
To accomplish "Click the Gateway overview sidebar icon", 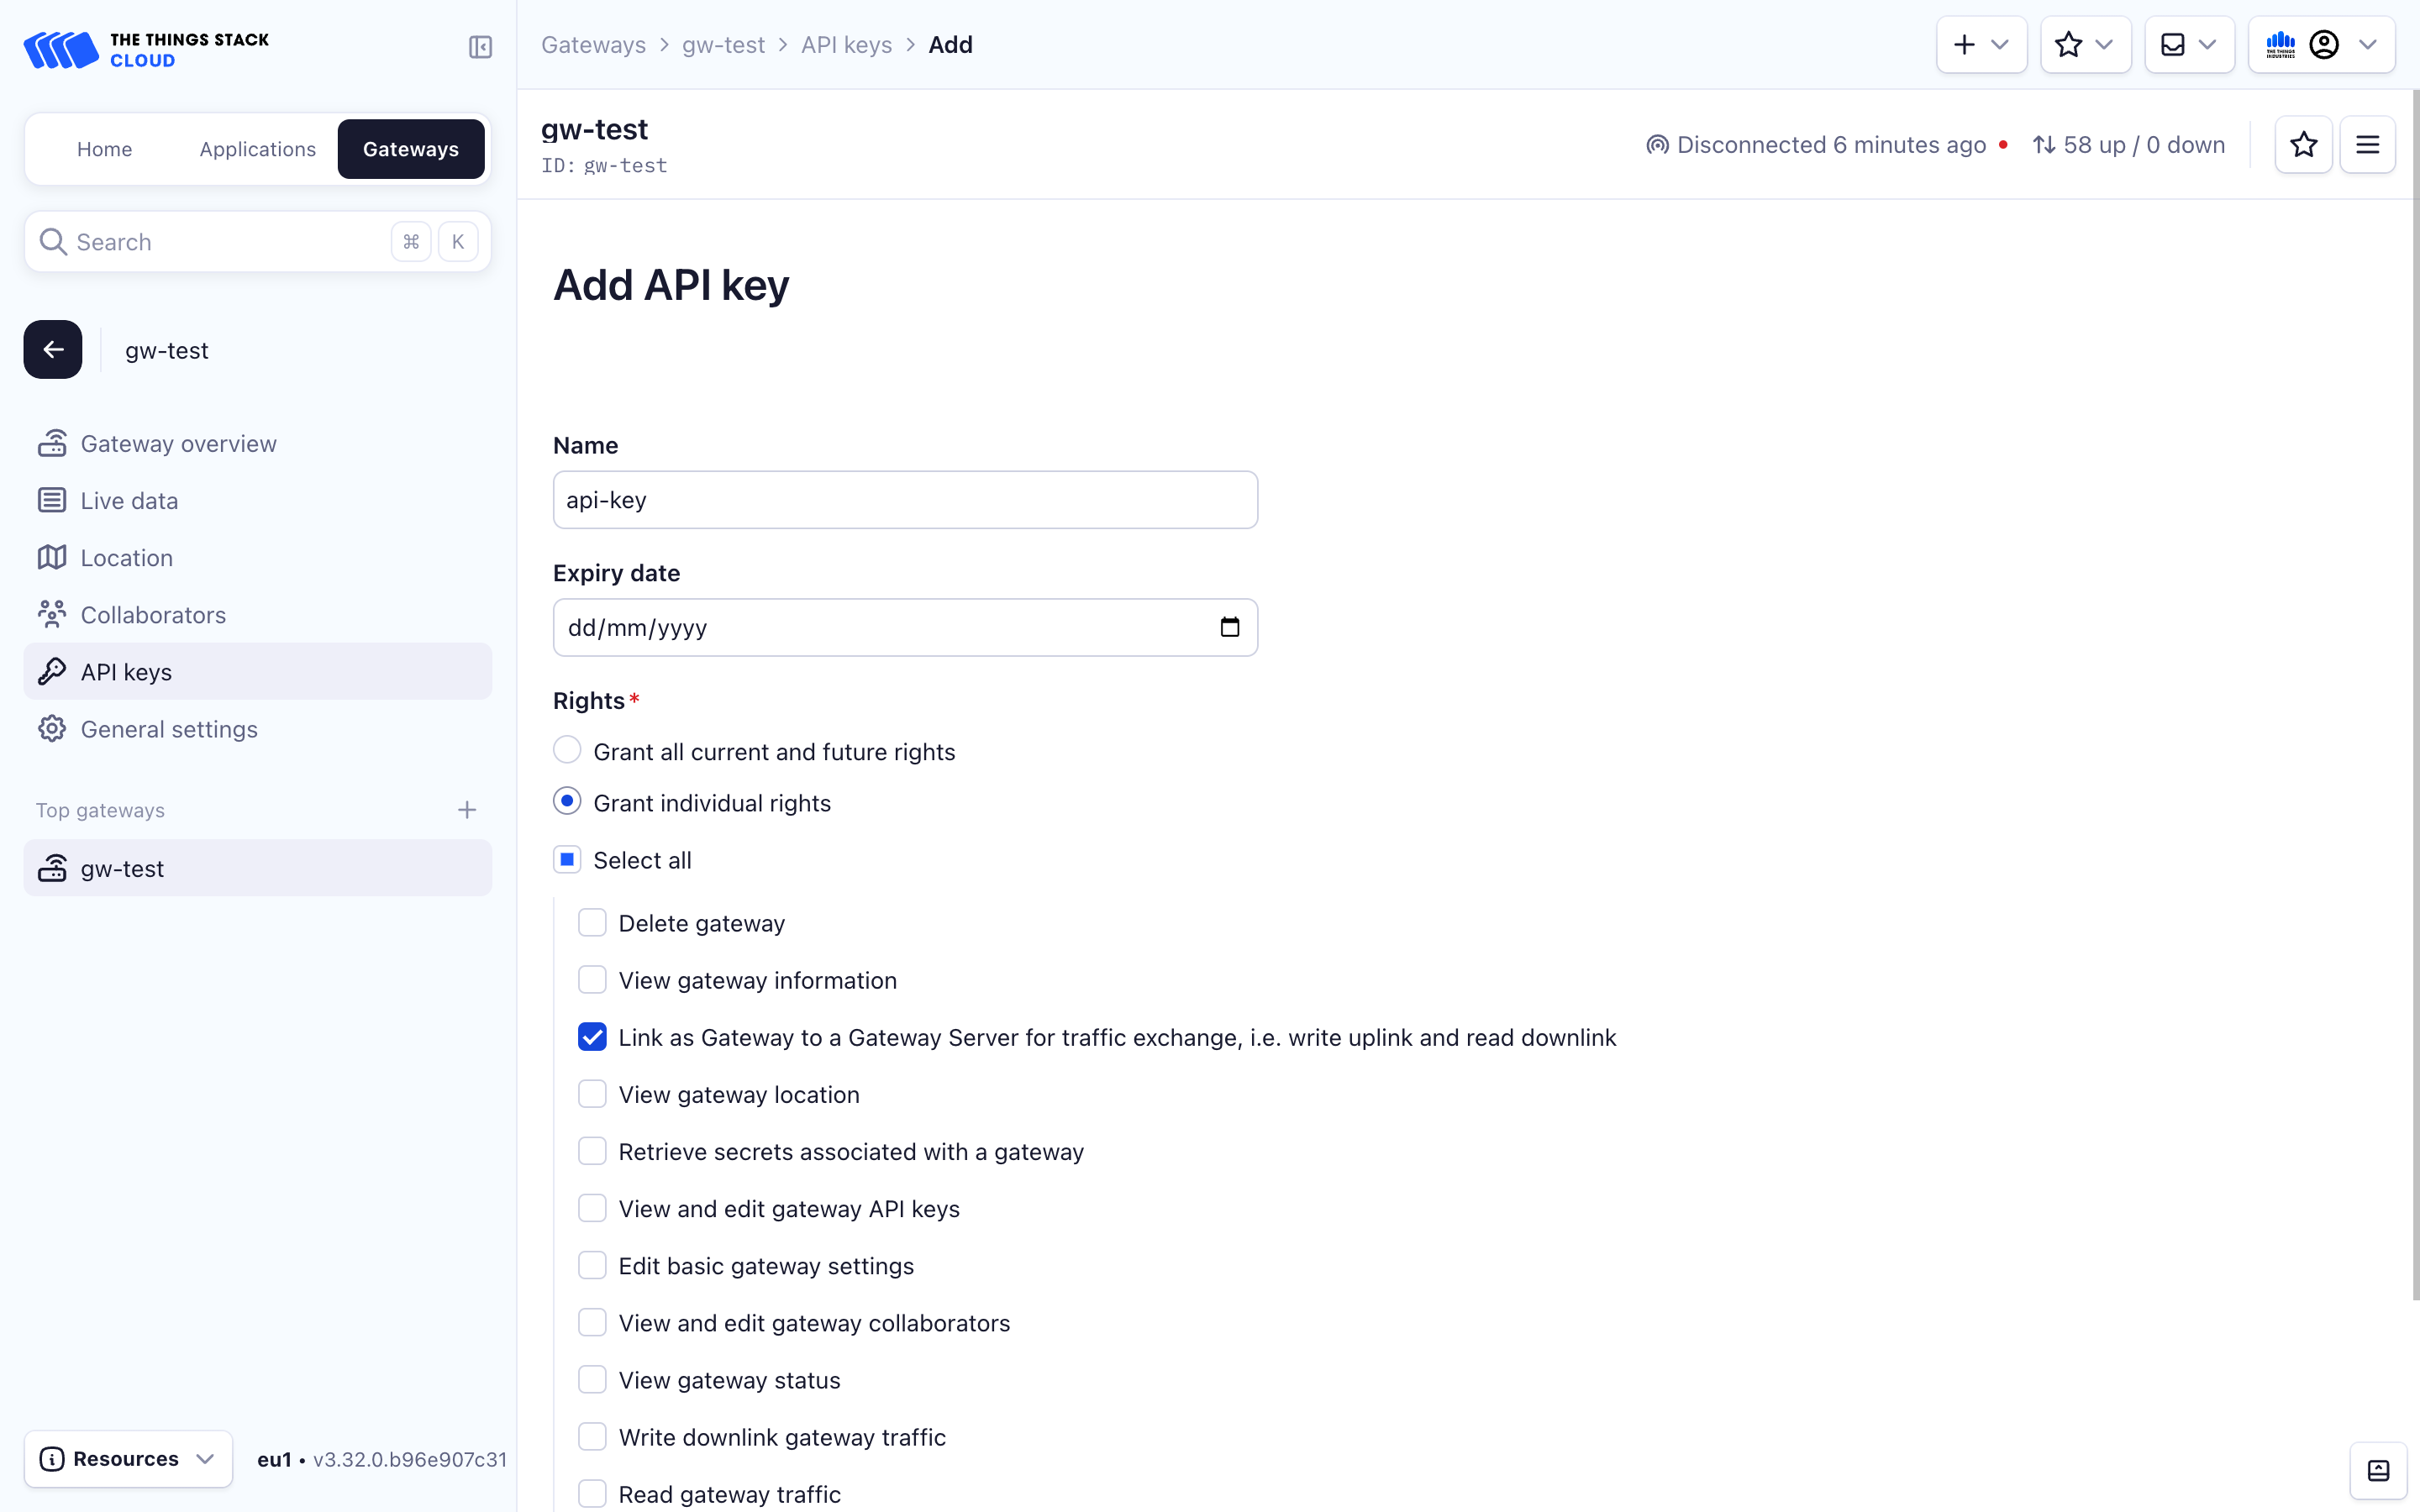I will (x=54, y=443).
